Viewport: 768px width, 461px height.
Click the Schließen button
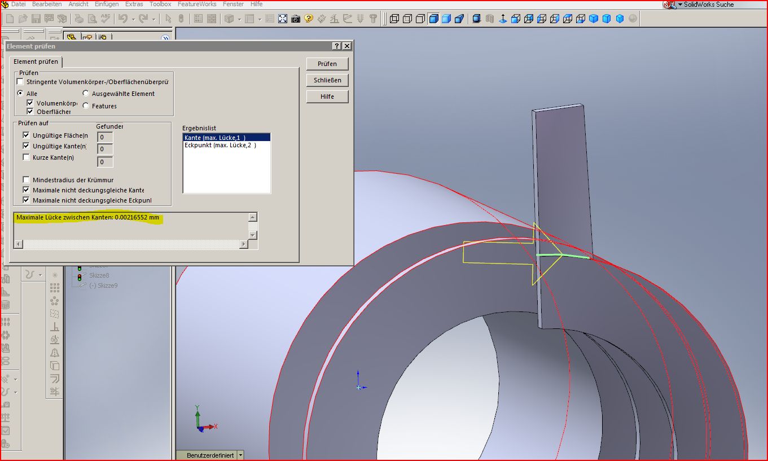point(327,80)
